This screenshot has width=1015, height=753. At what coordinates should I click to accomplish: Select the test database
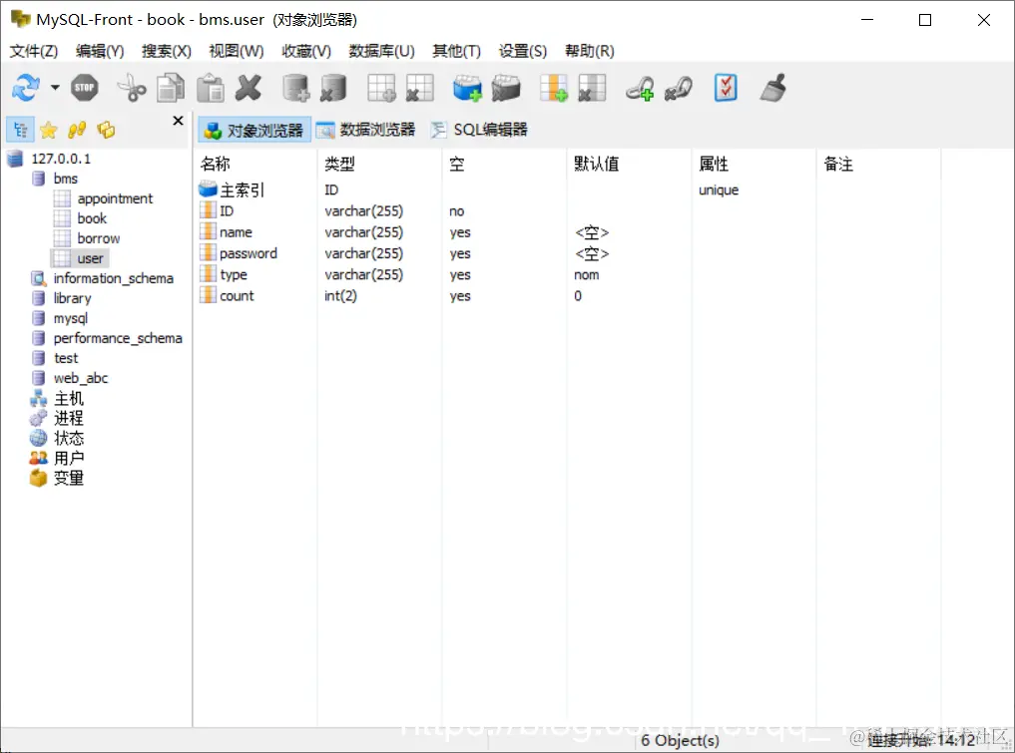point(66,358)
